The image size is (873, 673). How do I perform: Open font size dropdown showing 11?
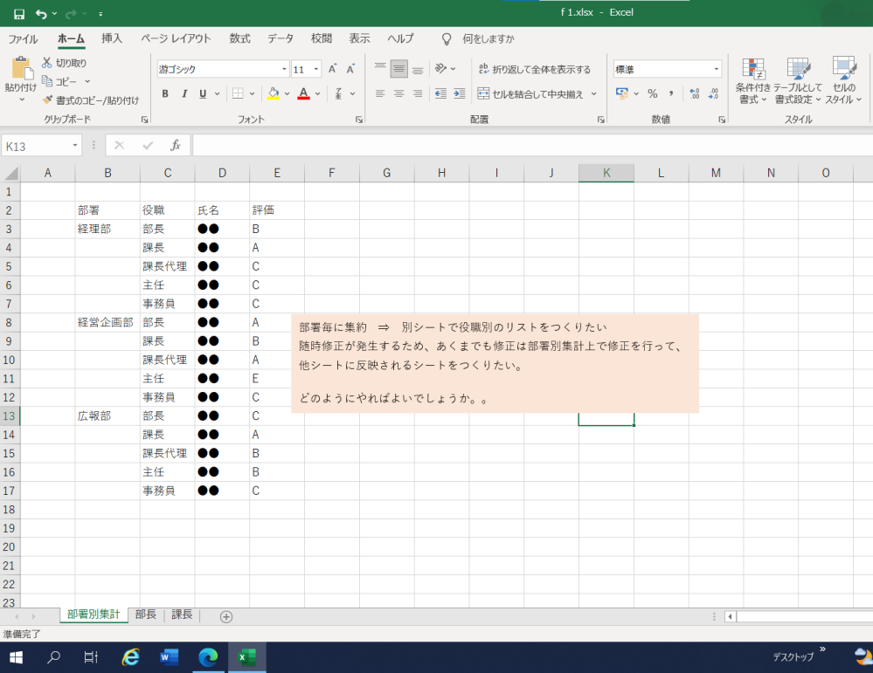point(316,69)
